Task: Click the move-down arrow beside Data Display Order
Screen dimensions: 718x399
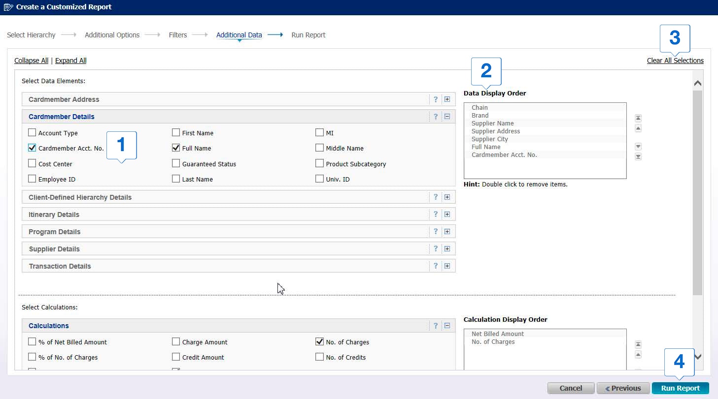Action: click(638, 146)
